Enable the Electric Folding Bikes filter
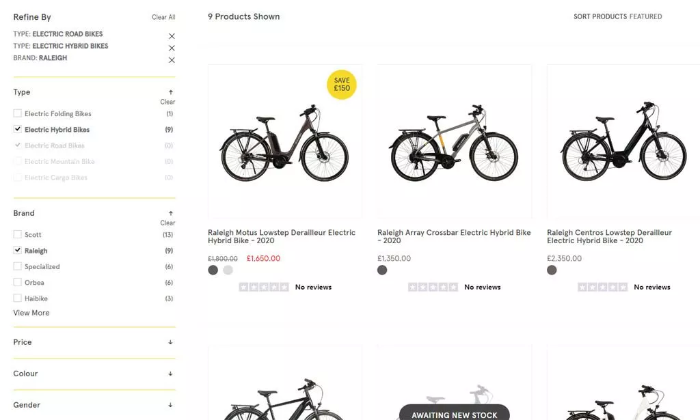This screenshot has height=420, width=700. click(x=16, y=113)
